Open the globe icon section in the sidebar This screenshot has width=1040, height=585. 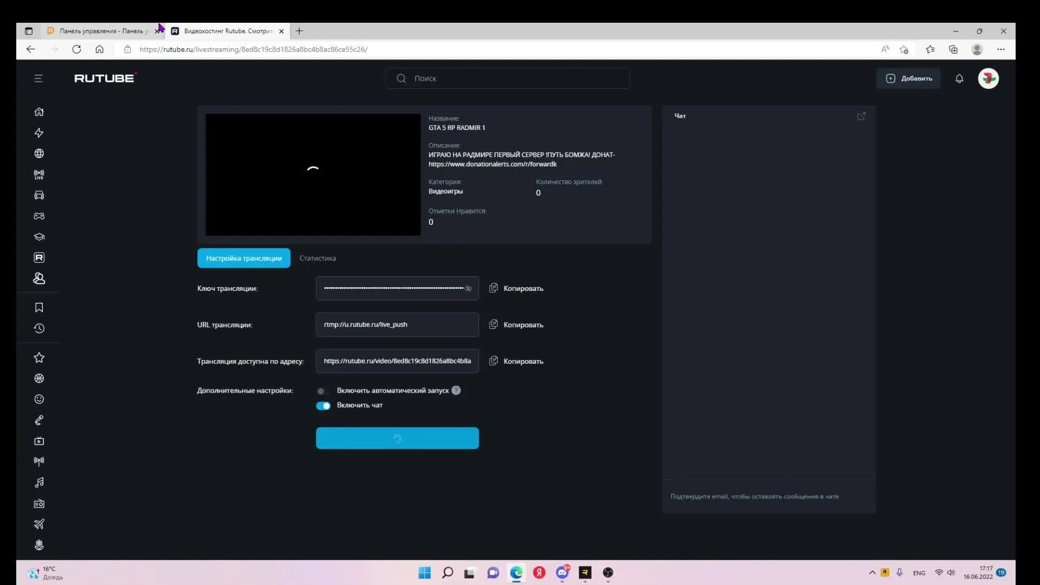[x=39, y=153]
